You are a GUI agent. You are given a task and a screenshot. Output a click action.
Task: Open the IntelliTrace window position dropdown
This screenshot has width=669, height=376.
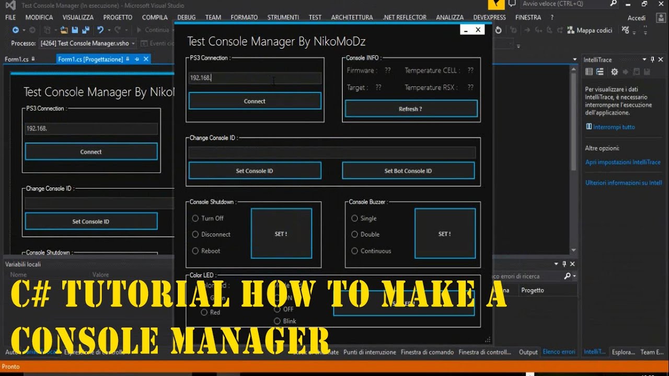click(x=644, y=60)
